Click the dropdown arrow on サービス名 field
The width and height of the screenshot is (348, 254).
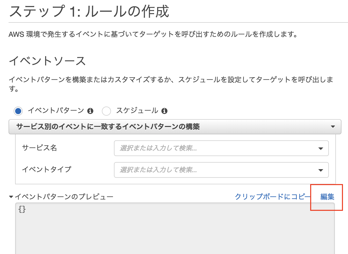(321, 148)
